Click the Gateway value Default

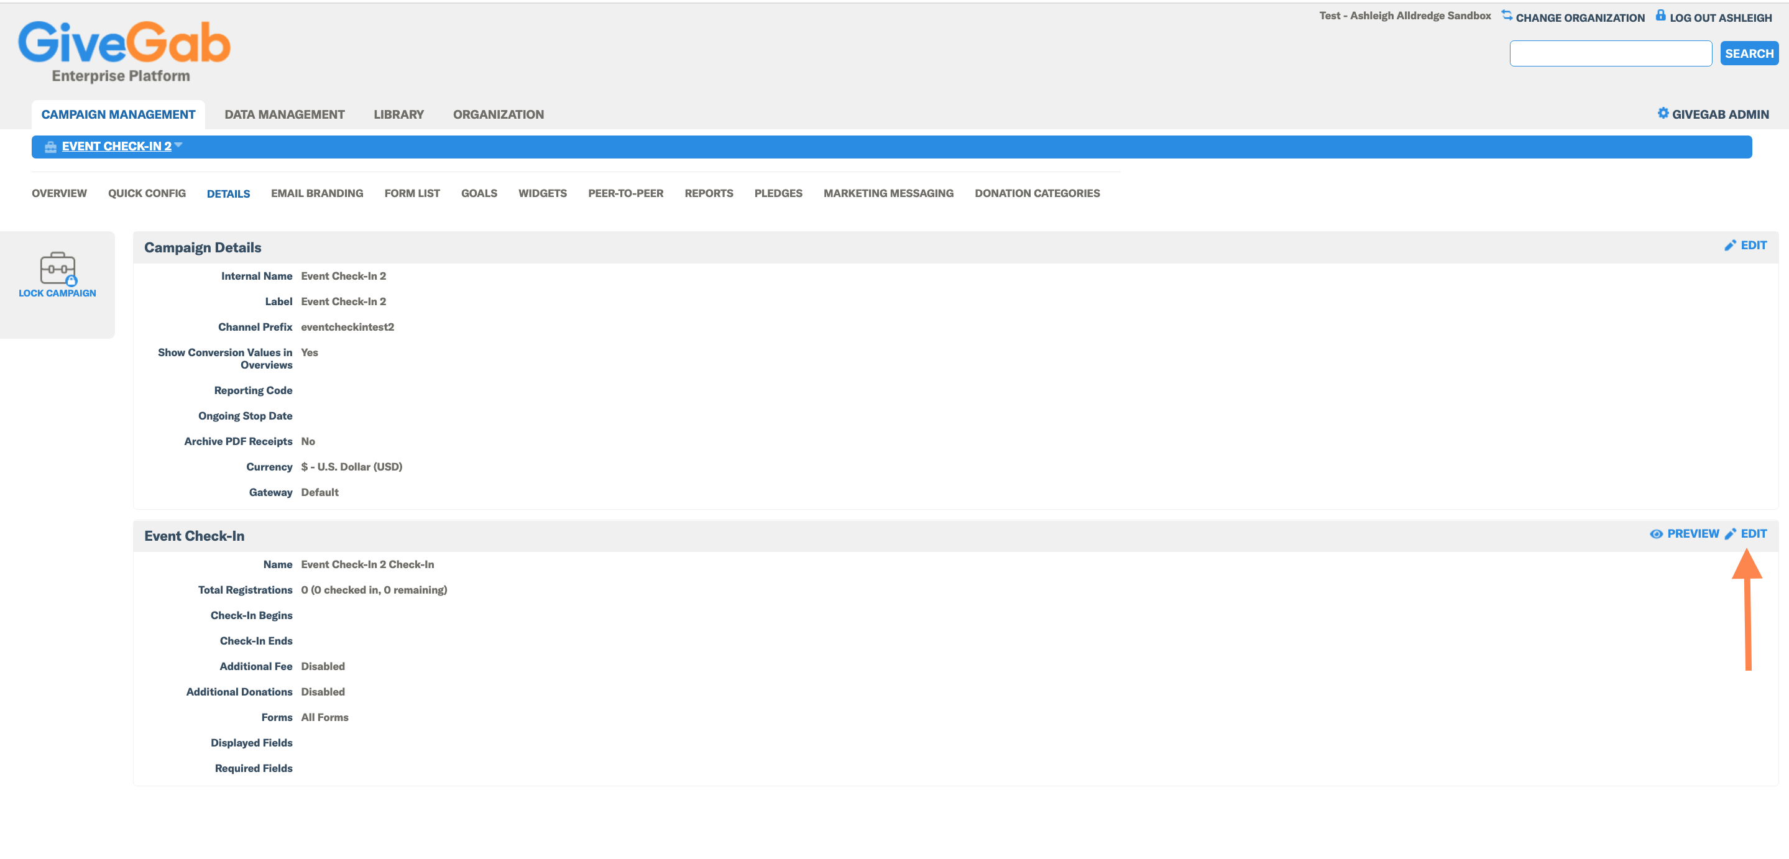[320, 492]
